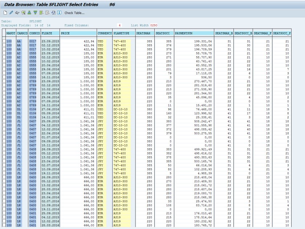Create a new table entry
Screen dimensions: 305x229
(x=5, y=13)
